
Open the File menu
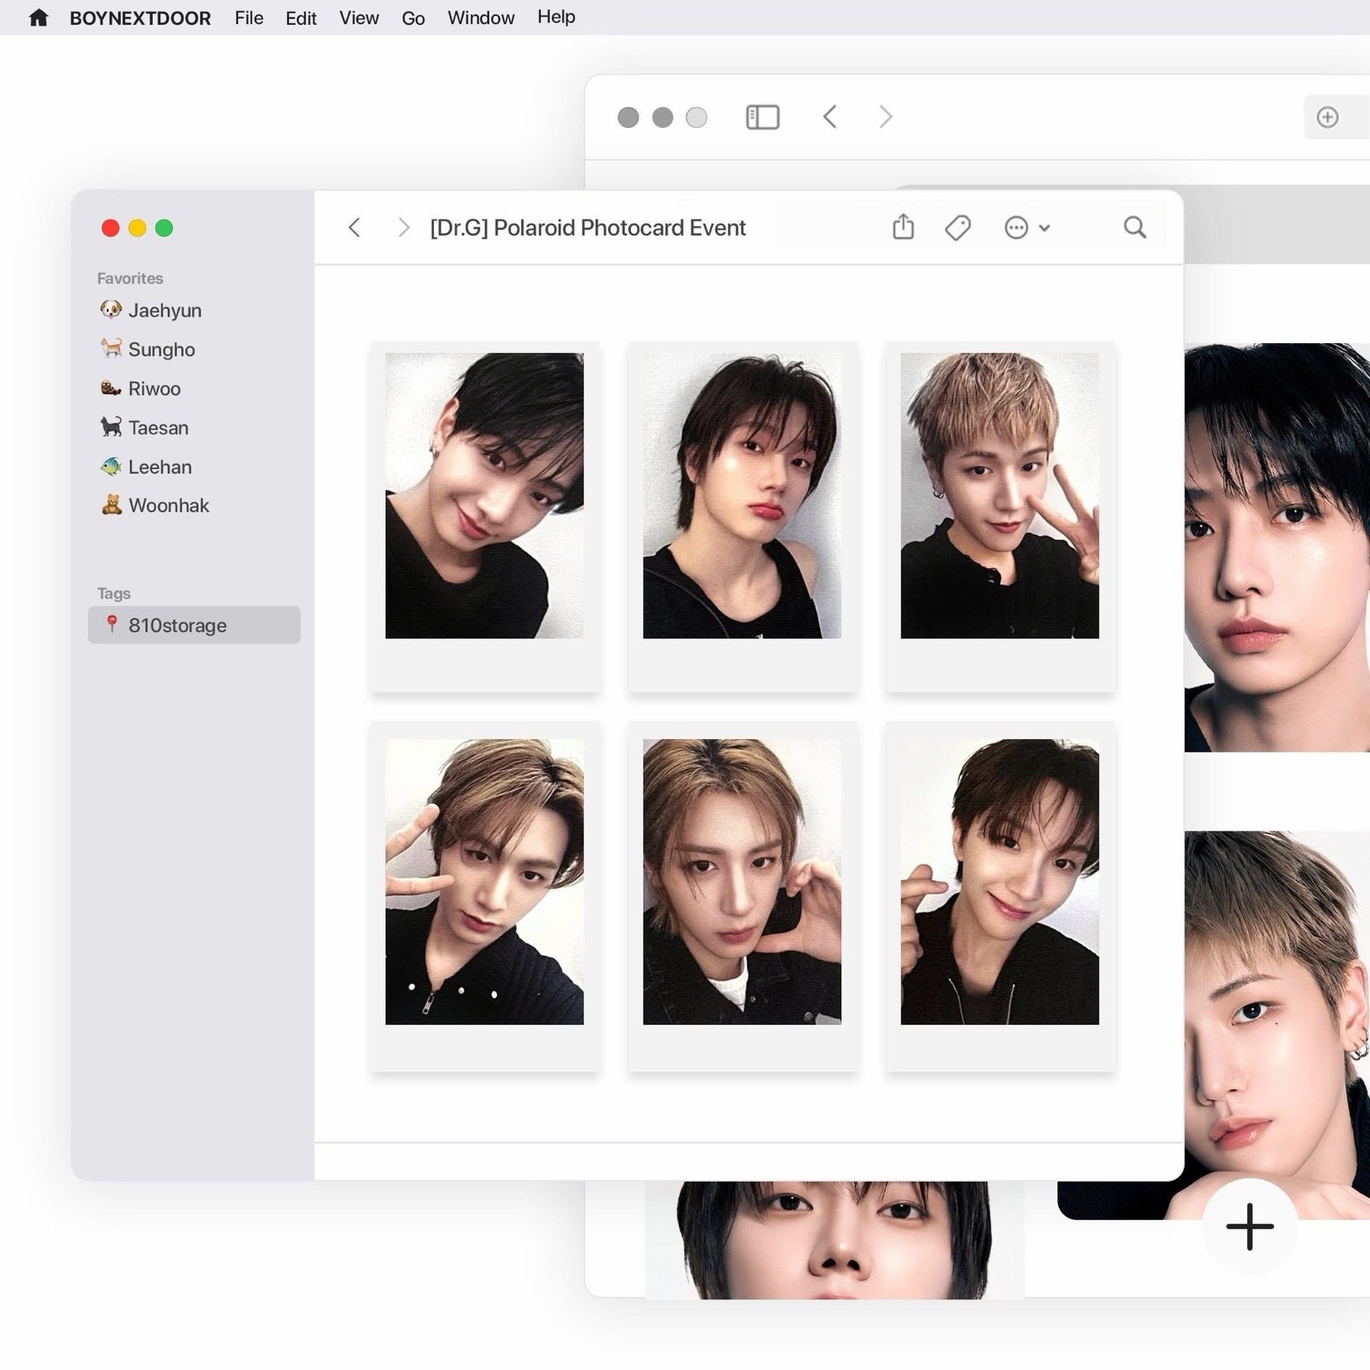pos(249,18)
